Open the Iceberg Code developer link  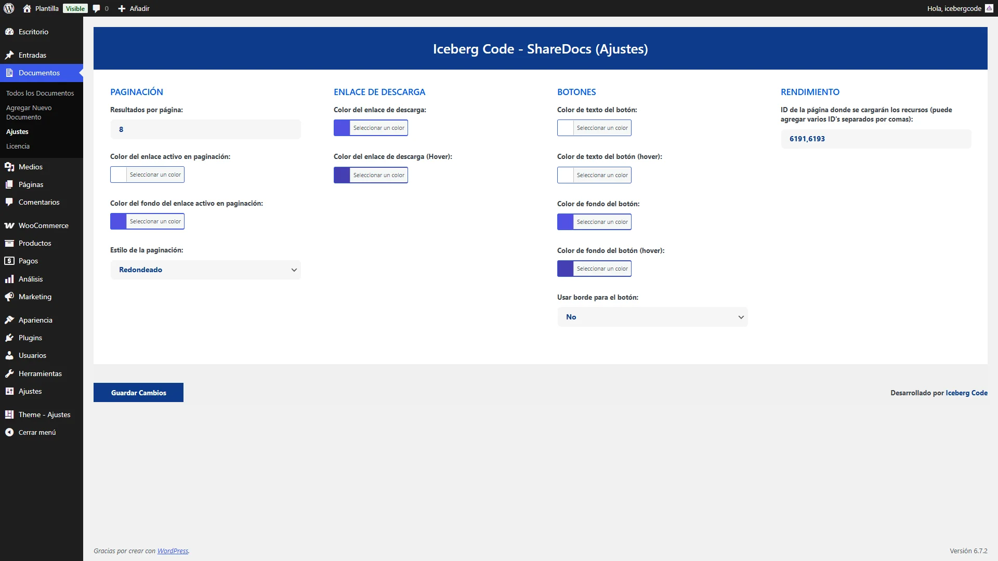point(966,393)
